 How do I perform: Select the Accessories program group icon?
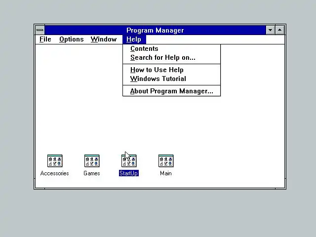[x=55, y=161]
